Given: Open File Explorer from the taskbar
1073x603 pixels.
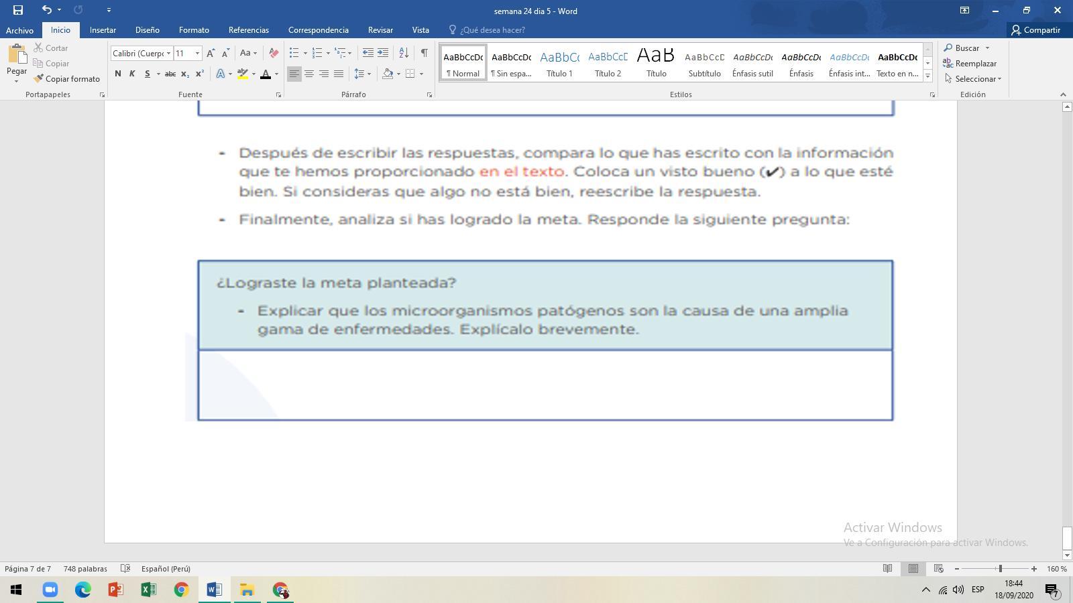Looking at the screenshot, I should click(247, 590).
